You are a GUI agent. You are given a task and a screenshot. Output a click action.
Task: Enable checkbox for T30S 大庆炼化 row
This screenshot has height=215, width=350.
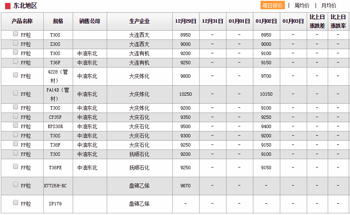pyautogui.click(x=16, y=107)
